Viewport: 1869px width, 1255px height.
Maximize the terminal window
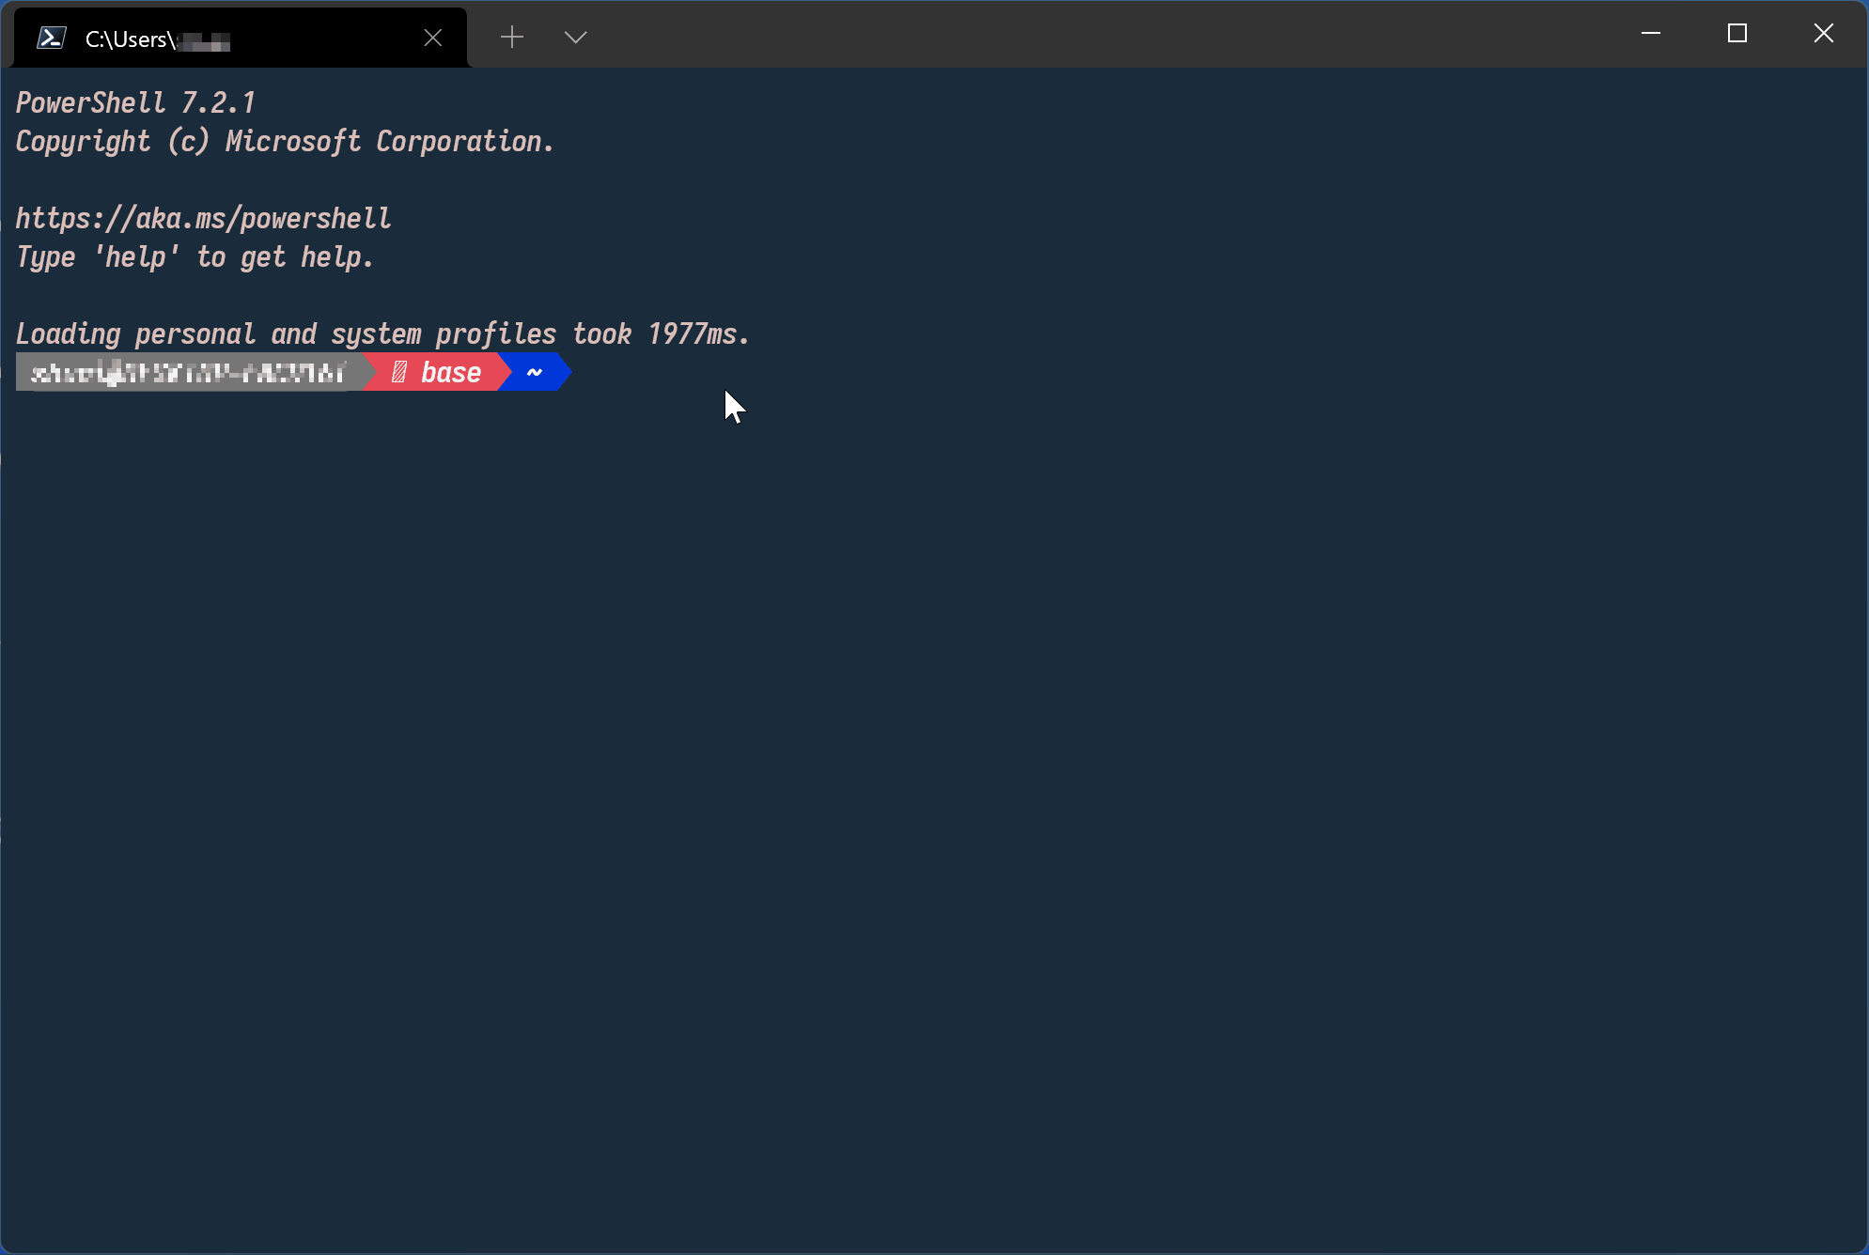pyautogui.click(x=1737, y=34)
